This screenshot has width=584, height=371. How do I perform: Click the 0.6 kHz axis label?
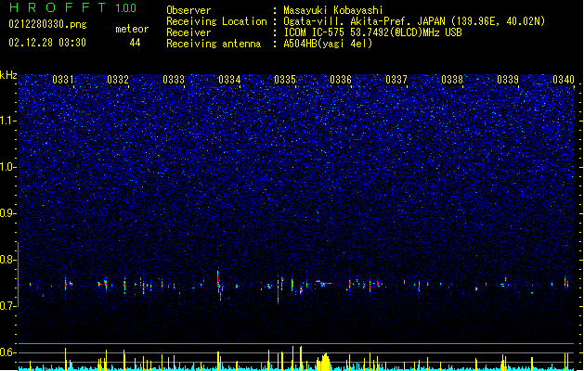7,352
